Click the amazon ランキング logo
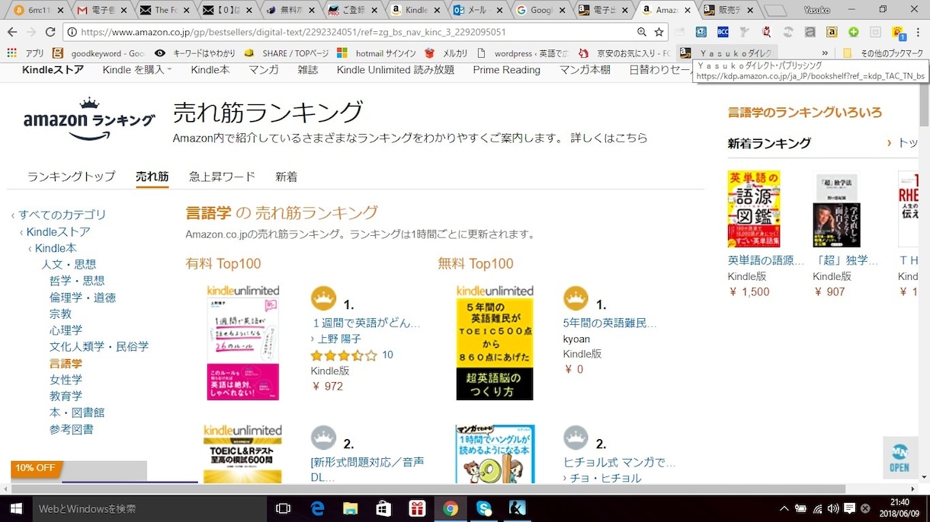Image resolution: width=930 pixels, height=522 pixels. pos(89,119)
